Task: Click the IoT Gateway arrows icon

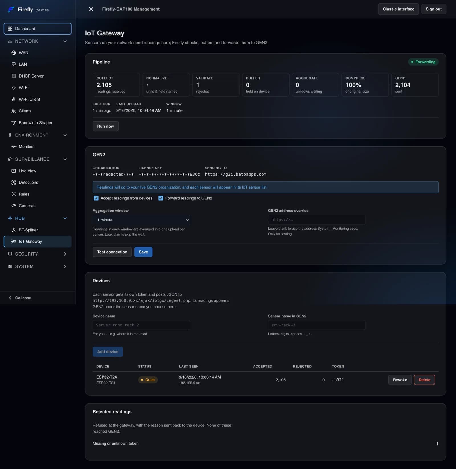Action: coord(14,242)
